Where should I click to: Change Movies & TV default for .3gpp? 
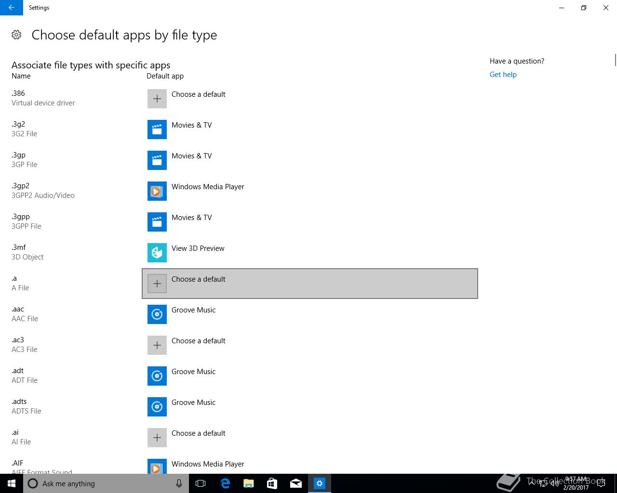[x=310, y=222]
